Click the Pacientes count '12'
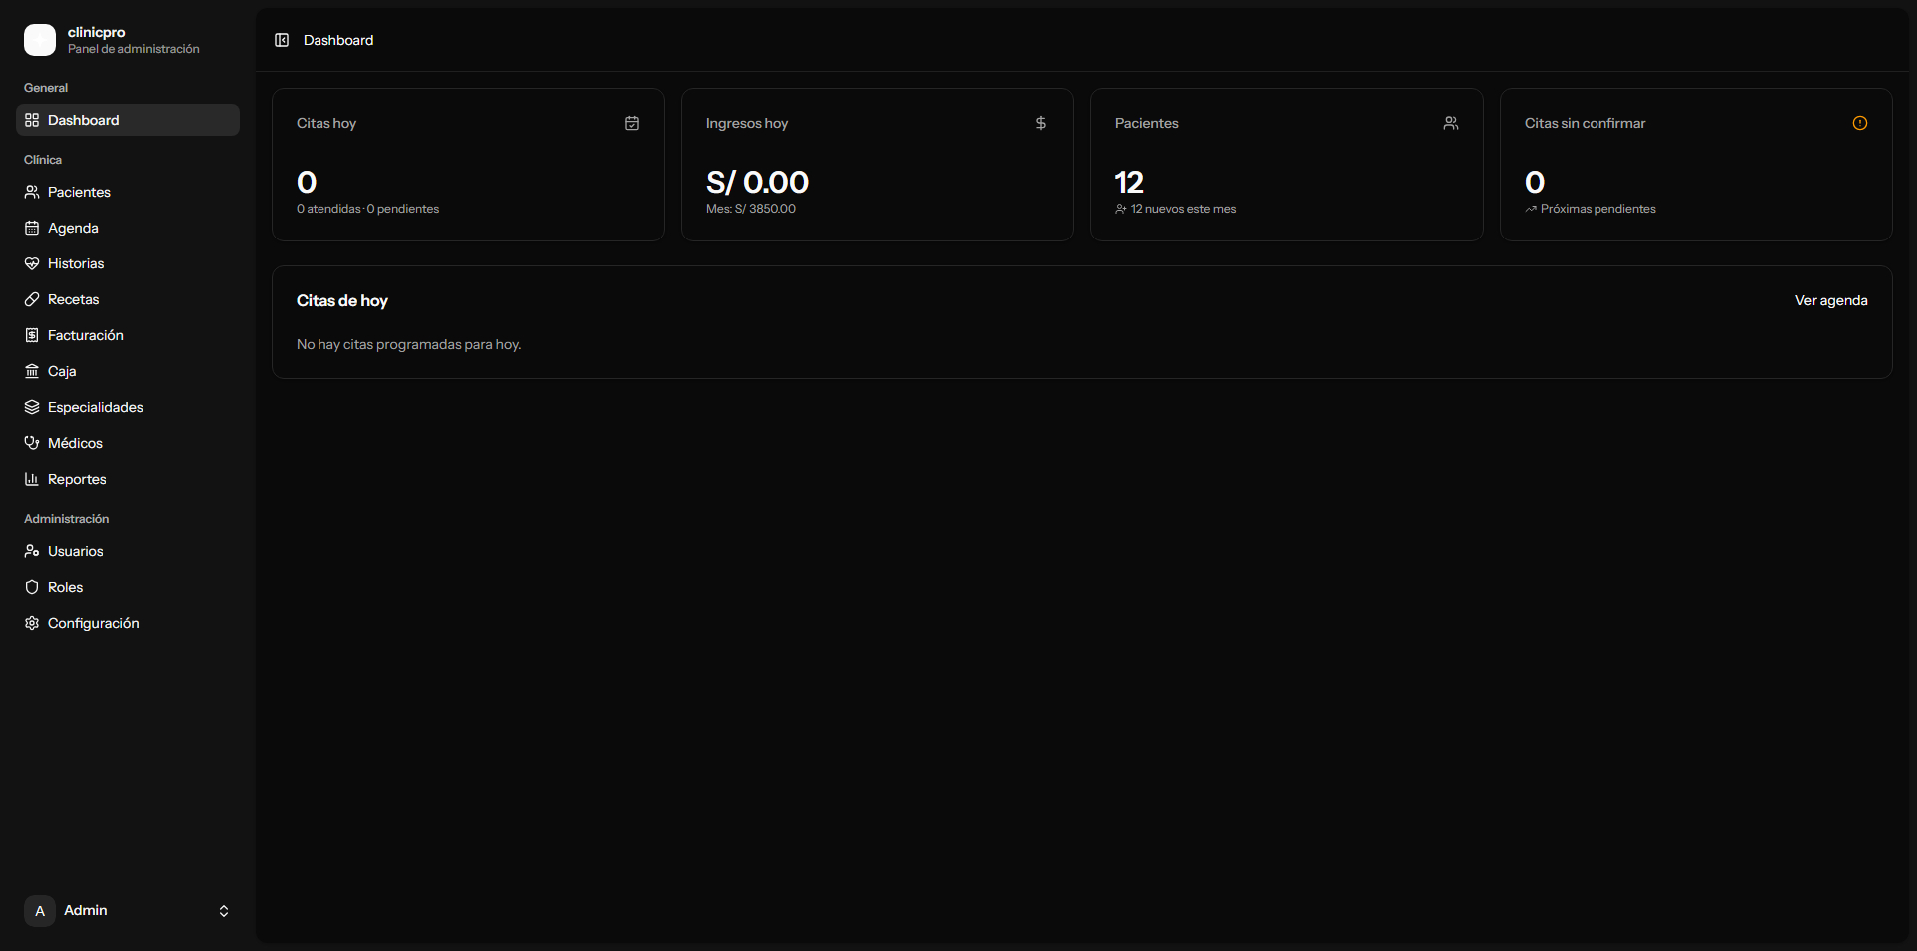This screenshot has height=951, width=1917. point(1129,182)
